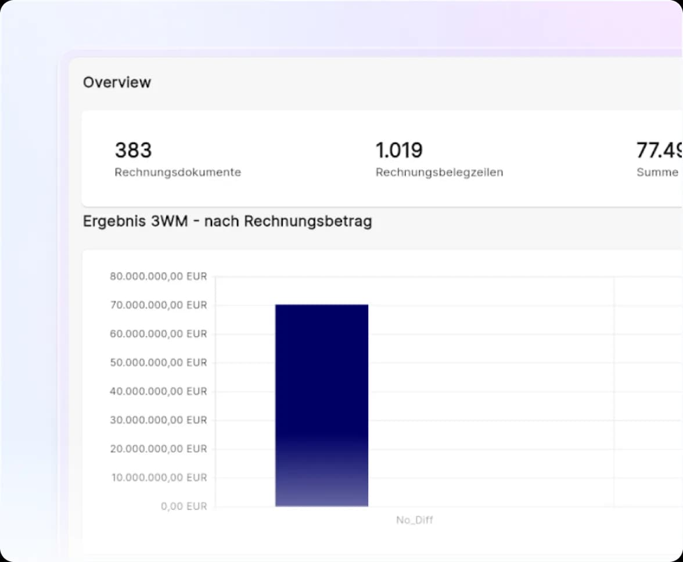
Task: Click the Ergebnis 3WM - nach Rechnungsbetrag title
Action: click(x=227, y=221)
